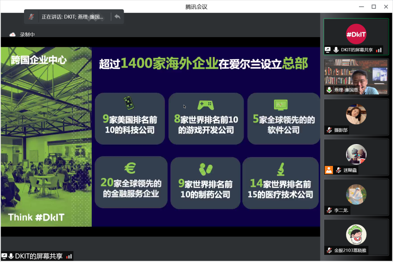Screen dimensions: 393x262
Task: Click the cloud recording icon beside 录制中
Action: (x=13, y=35)
